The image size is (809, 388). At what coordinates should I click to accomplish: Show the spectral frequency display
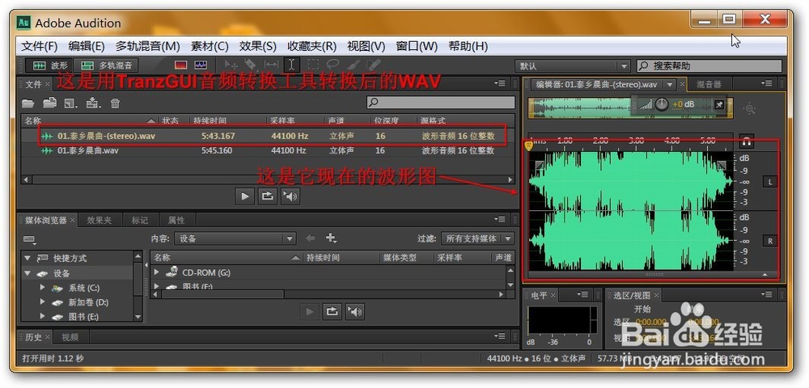(x=180, y=65)
